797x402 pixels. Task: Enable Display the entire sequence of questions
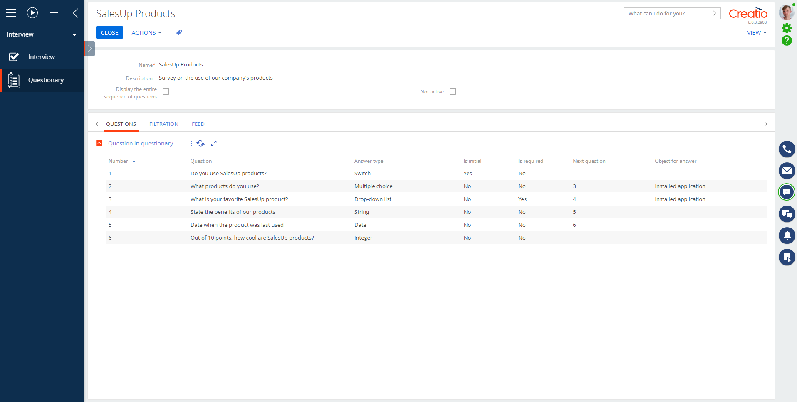coord(166,91)
